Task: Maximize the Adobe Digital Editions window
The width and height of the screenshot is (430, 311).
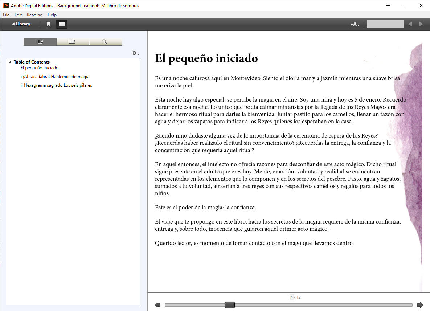Action: pyautogui.click(x=405, y=5)
